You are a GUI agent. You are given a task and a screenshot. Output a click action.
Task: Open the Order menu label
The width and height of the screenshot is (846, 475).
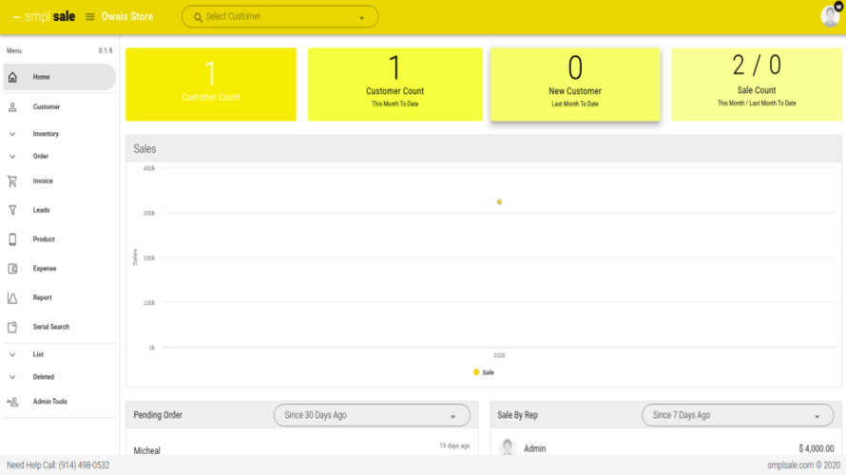point(41,157)
